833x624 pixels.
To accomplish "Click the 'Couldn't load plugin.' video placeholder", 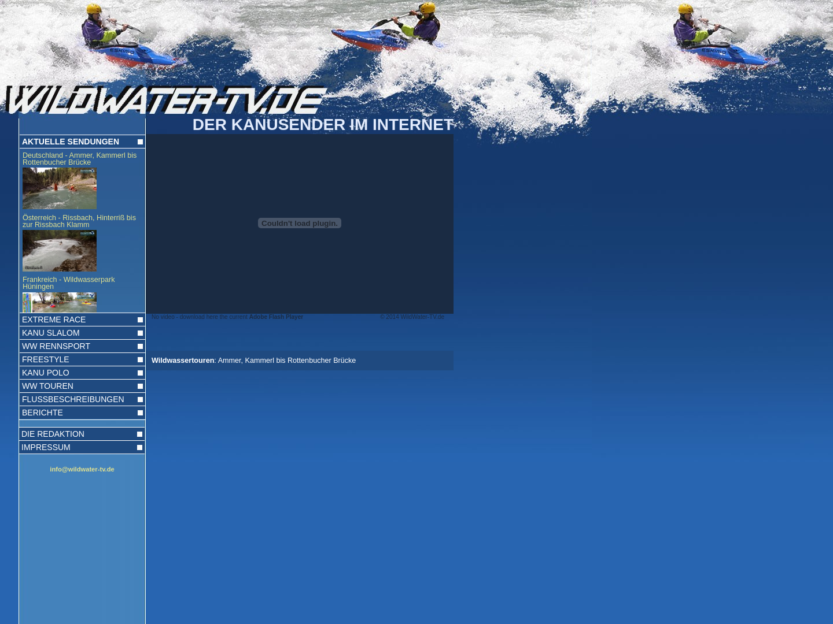I will 300,223.
